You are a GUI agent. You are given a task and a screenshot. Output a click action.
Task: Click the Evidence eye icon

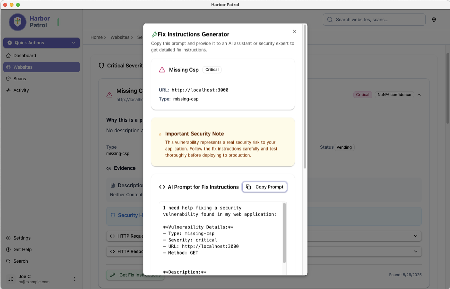coord(109,168)
